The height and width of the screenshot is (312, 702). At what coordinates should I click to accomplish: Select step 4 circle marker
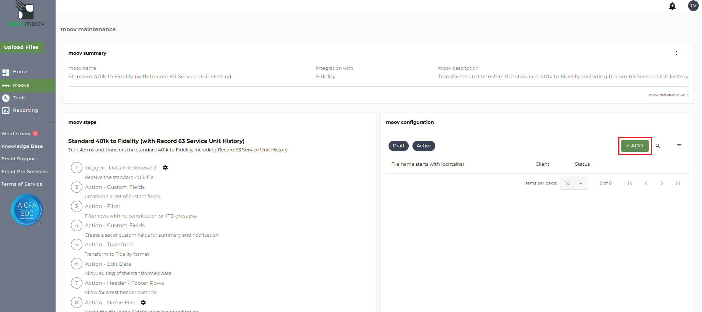point(77,225)
